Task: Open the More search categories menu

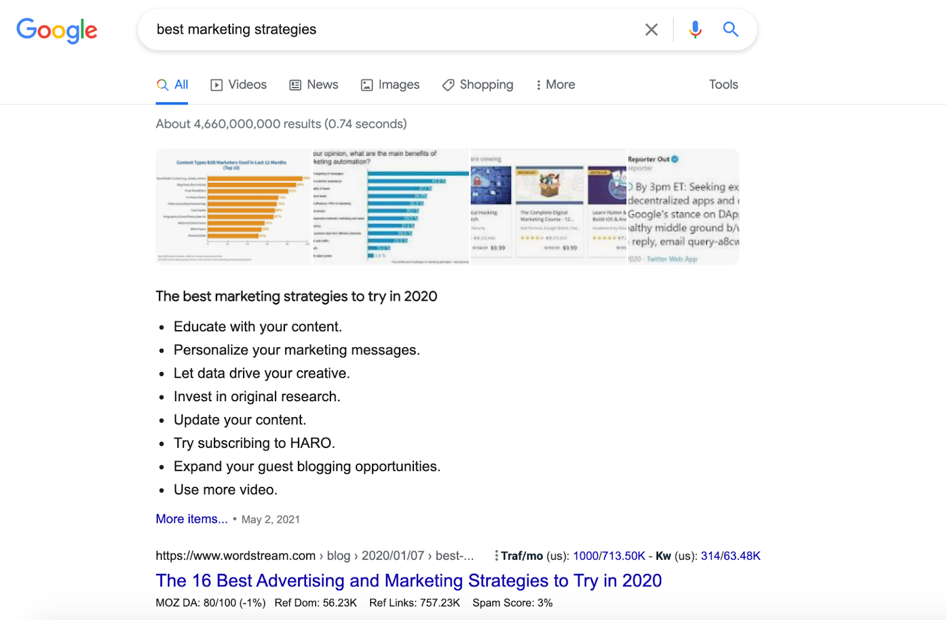Action: pos(555,85)
